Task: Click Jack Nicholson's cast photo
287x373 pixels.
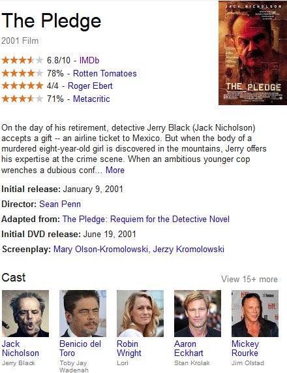Action: coord(25,314)
